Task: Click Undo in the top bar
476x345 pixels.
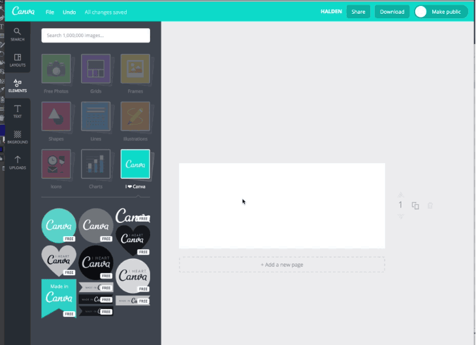Action: 69,12
